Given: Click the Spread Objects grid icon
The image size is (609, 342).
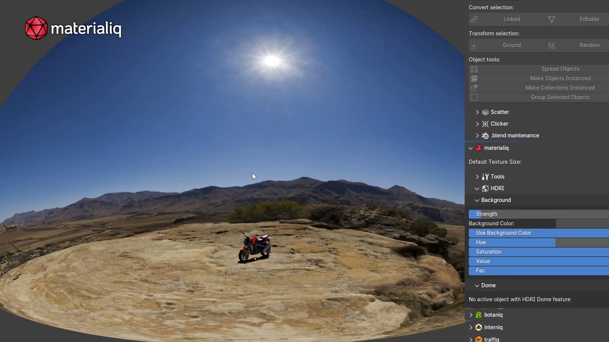Looking at the screenshot, I should tap(474, 69).
